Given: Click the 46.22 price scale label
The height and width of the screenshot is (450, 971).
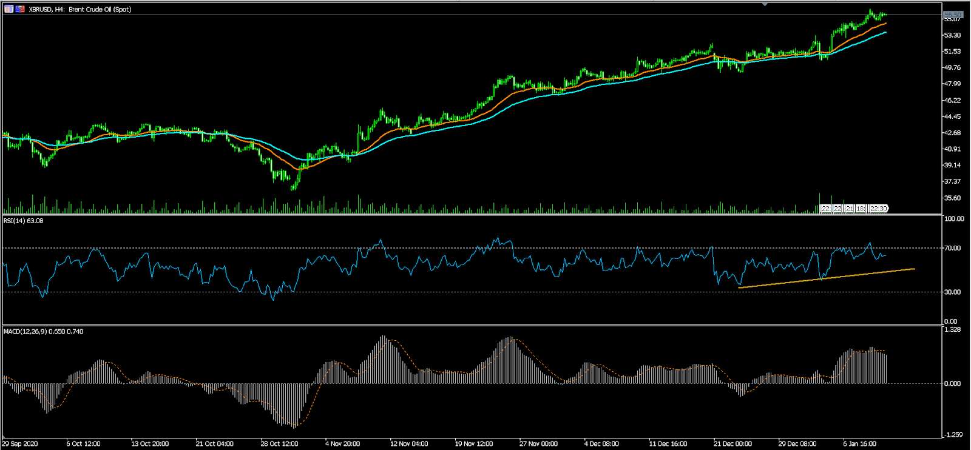Looking at the screenshot, I should pyautogui.click(x=952, y=100).
